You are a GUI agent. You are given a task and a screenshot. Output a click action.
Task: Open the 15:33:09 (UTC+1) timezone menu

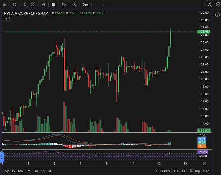[x=170, y=171]
